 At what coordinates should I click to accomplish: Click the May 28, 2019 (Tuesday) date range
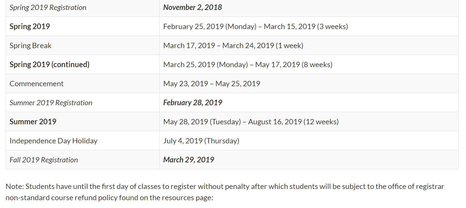click(x=251, y=122)
